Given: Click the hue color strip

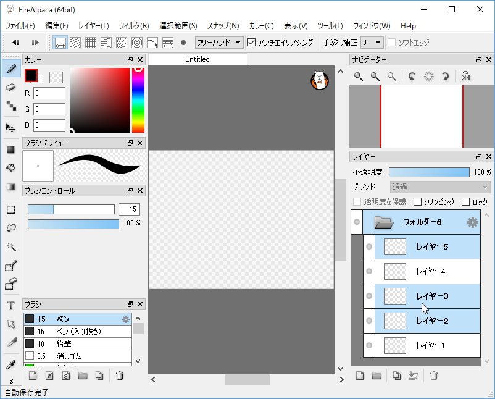Looking at the screenshot, I should point(138,100).
